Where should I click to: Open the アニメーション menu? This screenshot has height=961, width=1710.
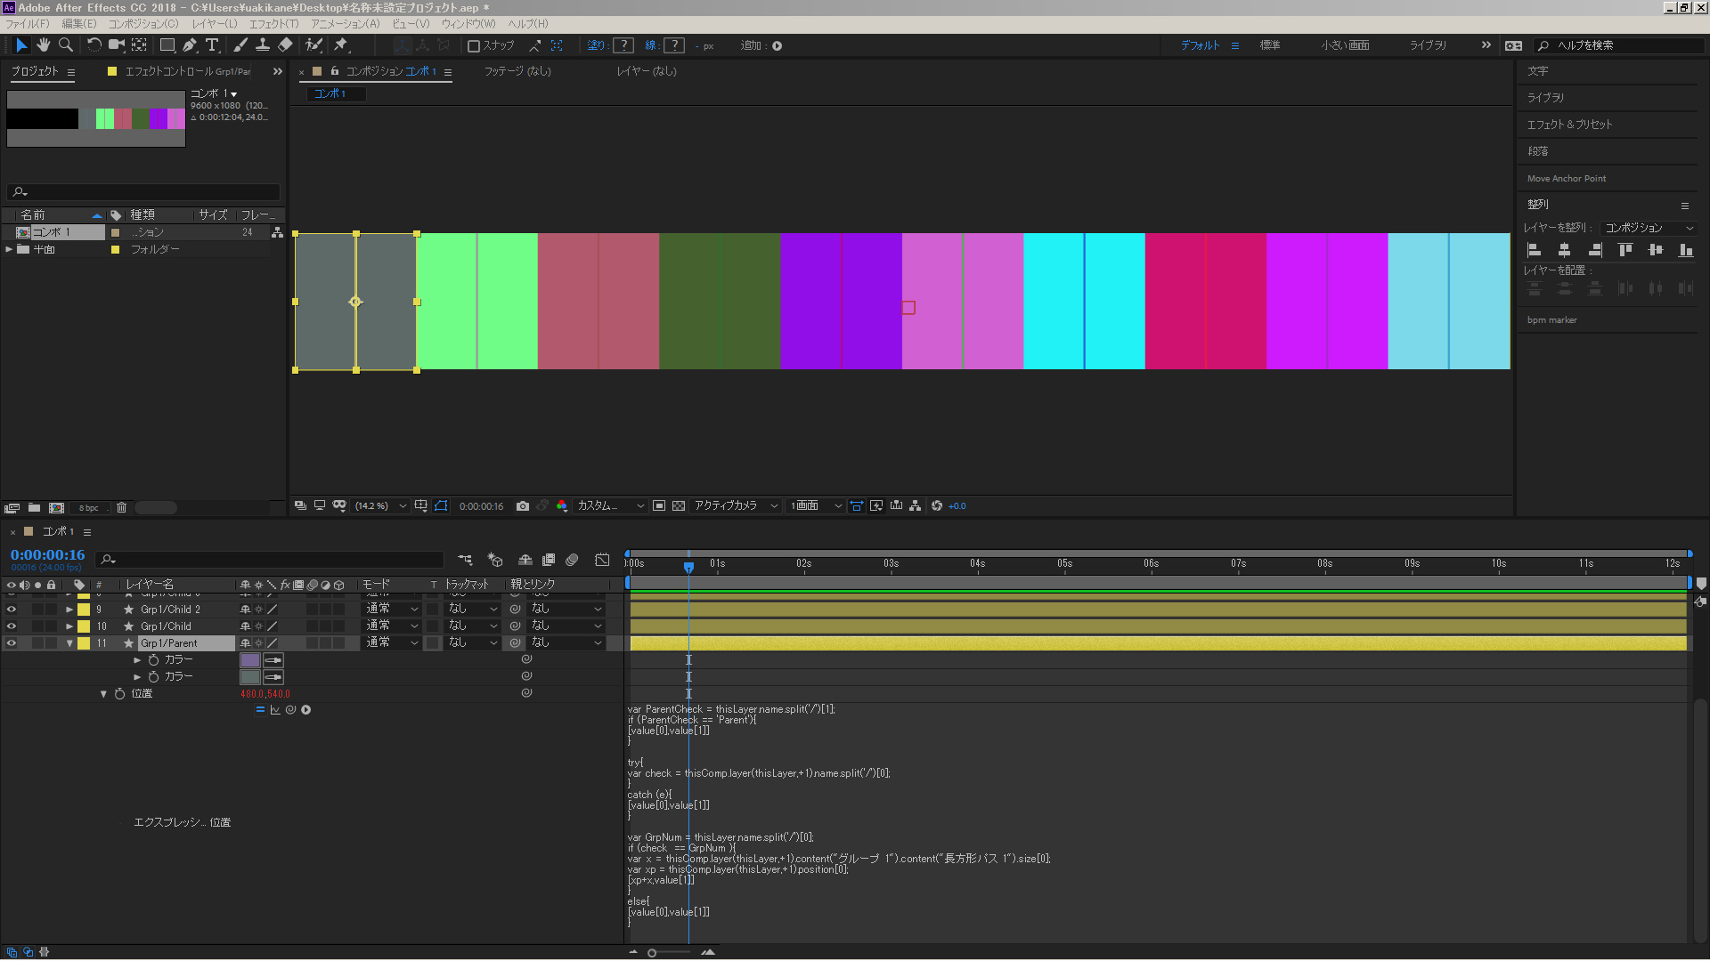tap(344, 24)
